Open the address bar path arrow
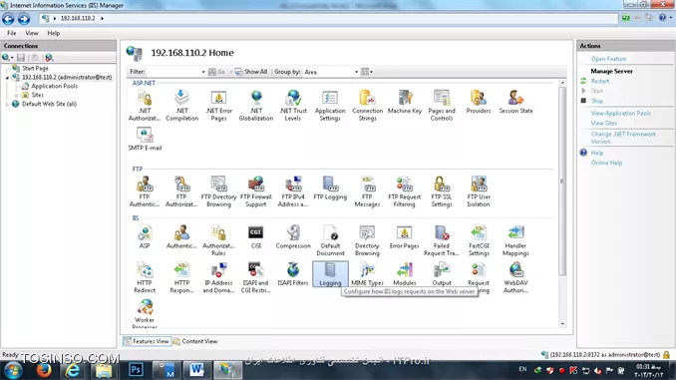Image resolution: width=676 pixels, height=380 pixels. coord(102,19)
